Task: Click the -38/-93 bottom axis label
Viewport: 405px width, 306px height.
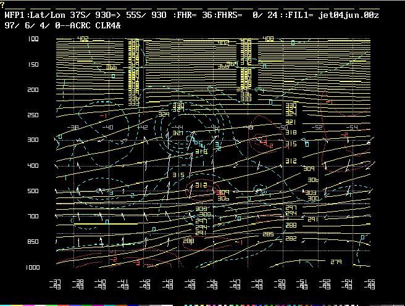Action: (x=78, y=284)
